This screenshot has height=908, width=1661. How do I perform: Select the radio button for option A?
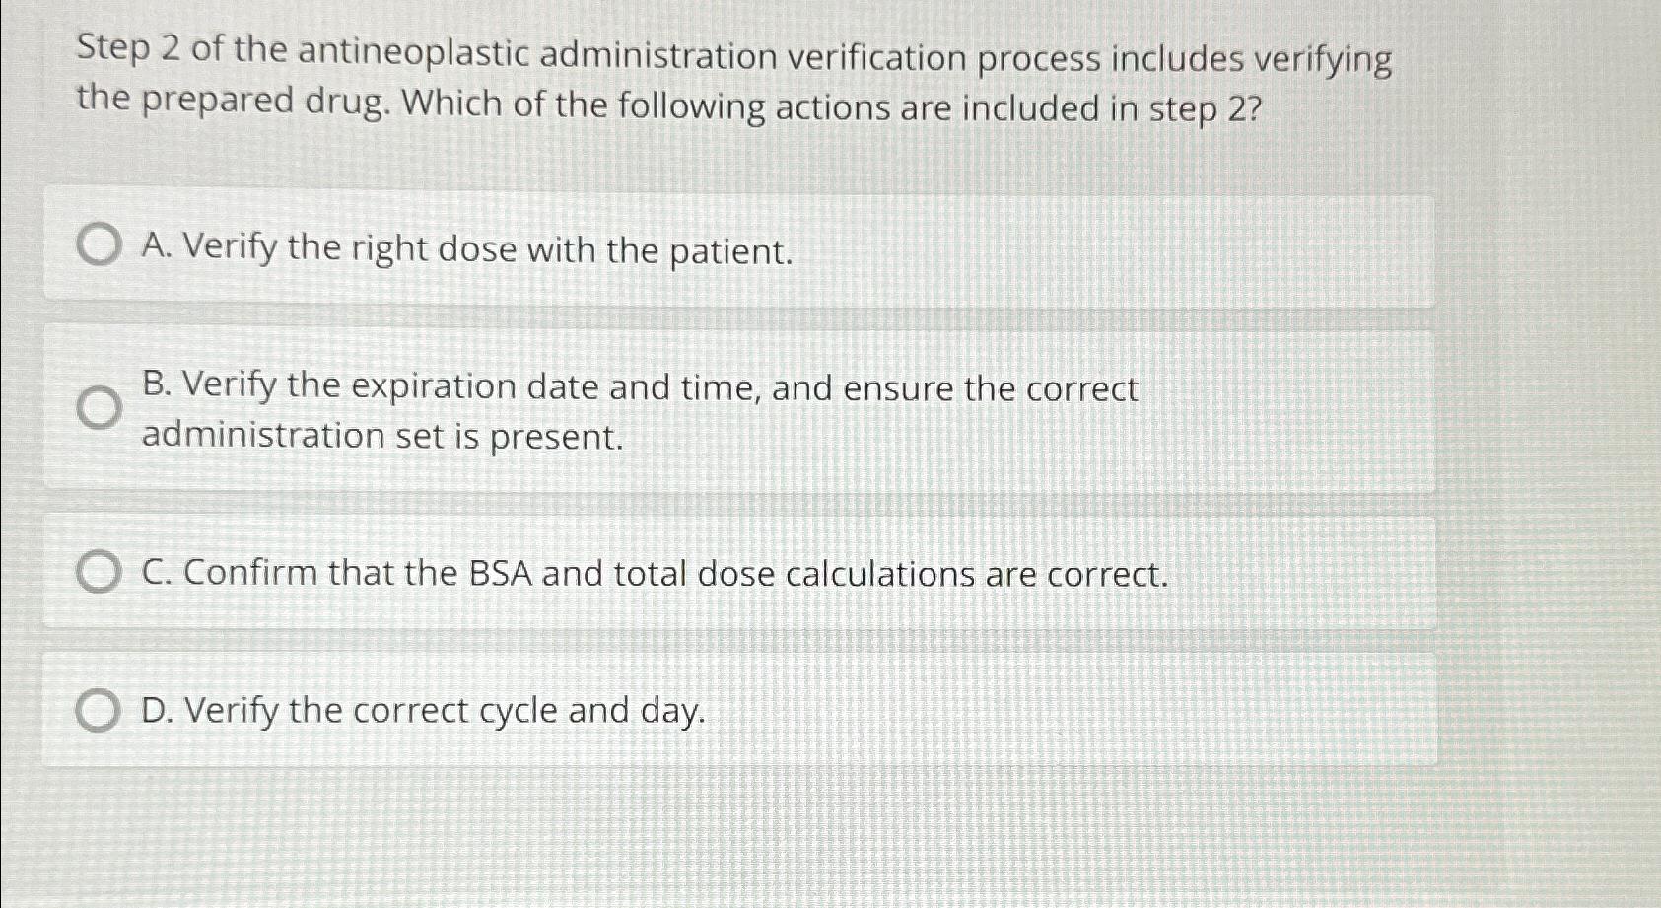[x=99, y=244]
